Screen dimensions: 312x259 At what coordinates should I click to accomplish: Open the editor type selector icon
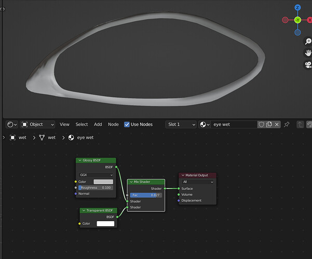click(12, 125)
